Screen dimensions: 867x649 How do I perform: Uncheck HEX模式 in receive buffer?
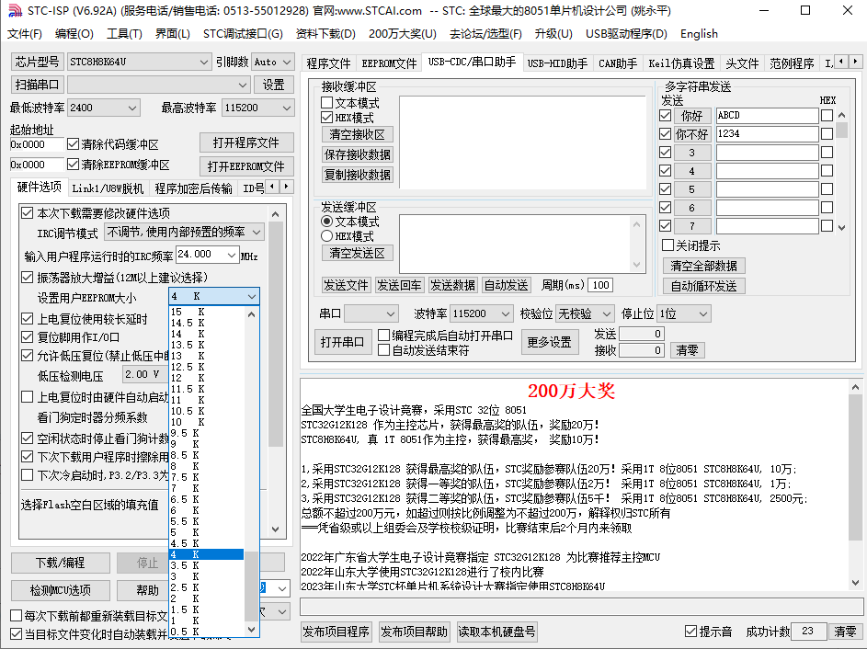click(326, 118)
